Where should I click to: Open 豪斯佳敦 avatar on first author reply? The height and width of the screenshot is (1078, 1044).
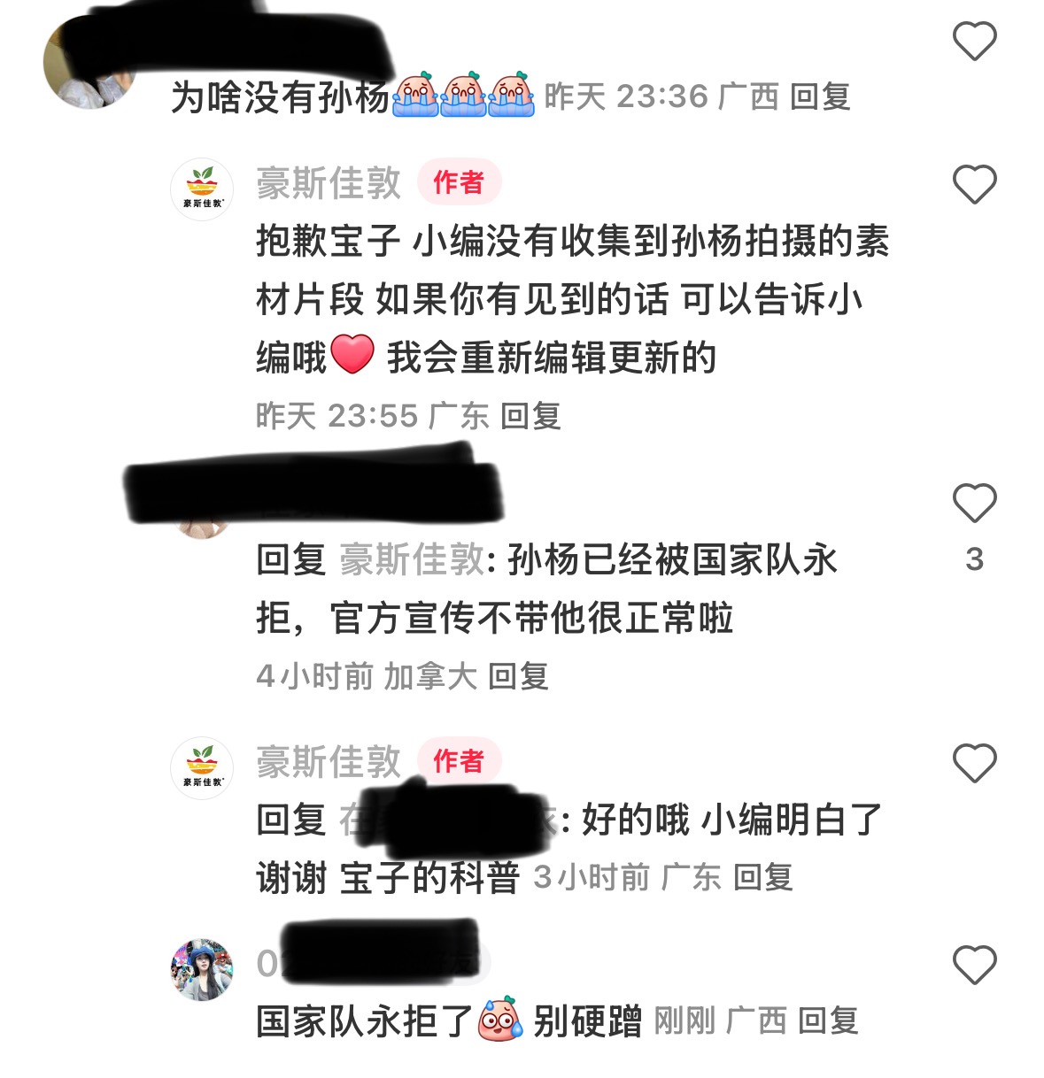point(202,189)
